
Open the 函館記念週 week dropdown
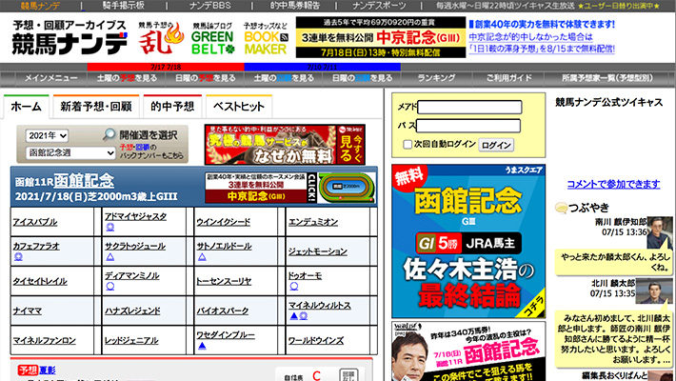pyautogui.click(x=70, y=152)
